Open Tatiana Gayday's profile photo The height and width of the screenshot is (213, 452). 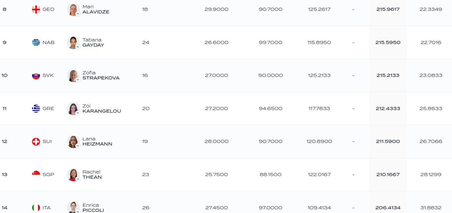(x=73, y=43)
